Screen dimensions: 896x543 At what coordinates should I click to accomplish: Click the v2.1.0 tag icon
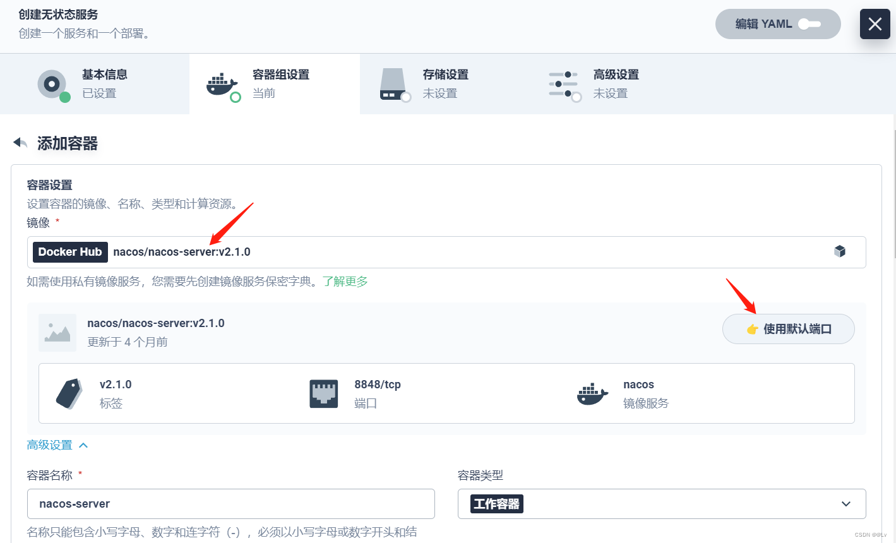(69, 393)
